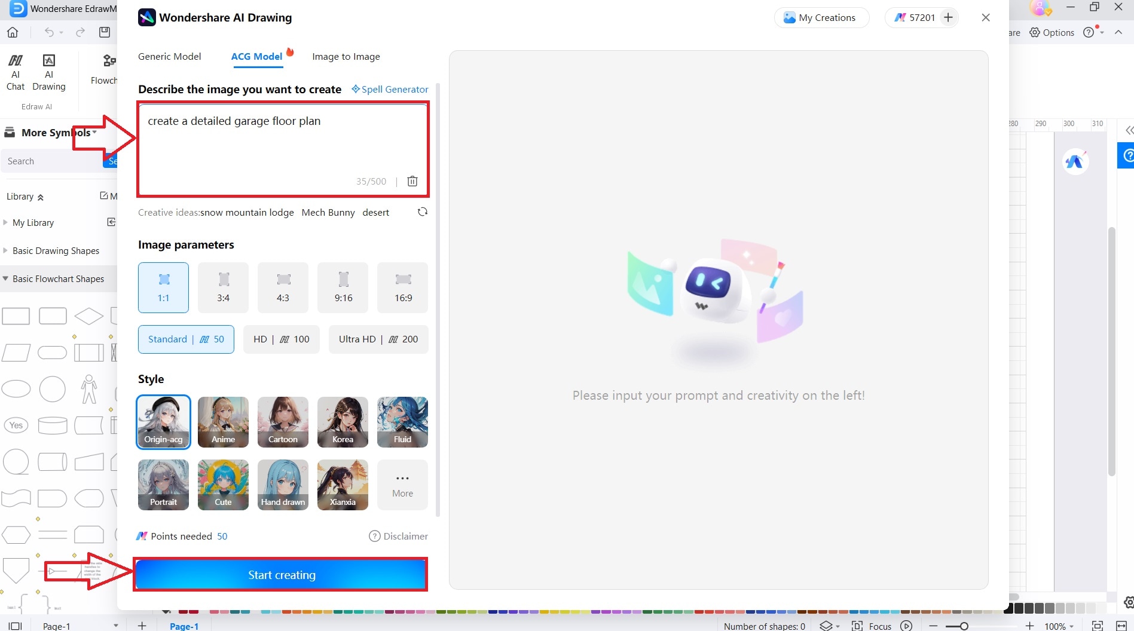Click the Flowchart ribbon icon
Screen dimensions: 1134x631
click(104, 69)
